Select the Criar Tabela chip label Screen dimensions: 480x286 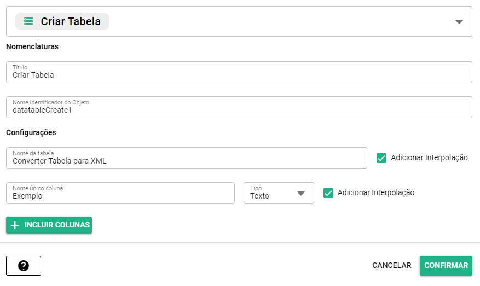click(x=71, y=22)
